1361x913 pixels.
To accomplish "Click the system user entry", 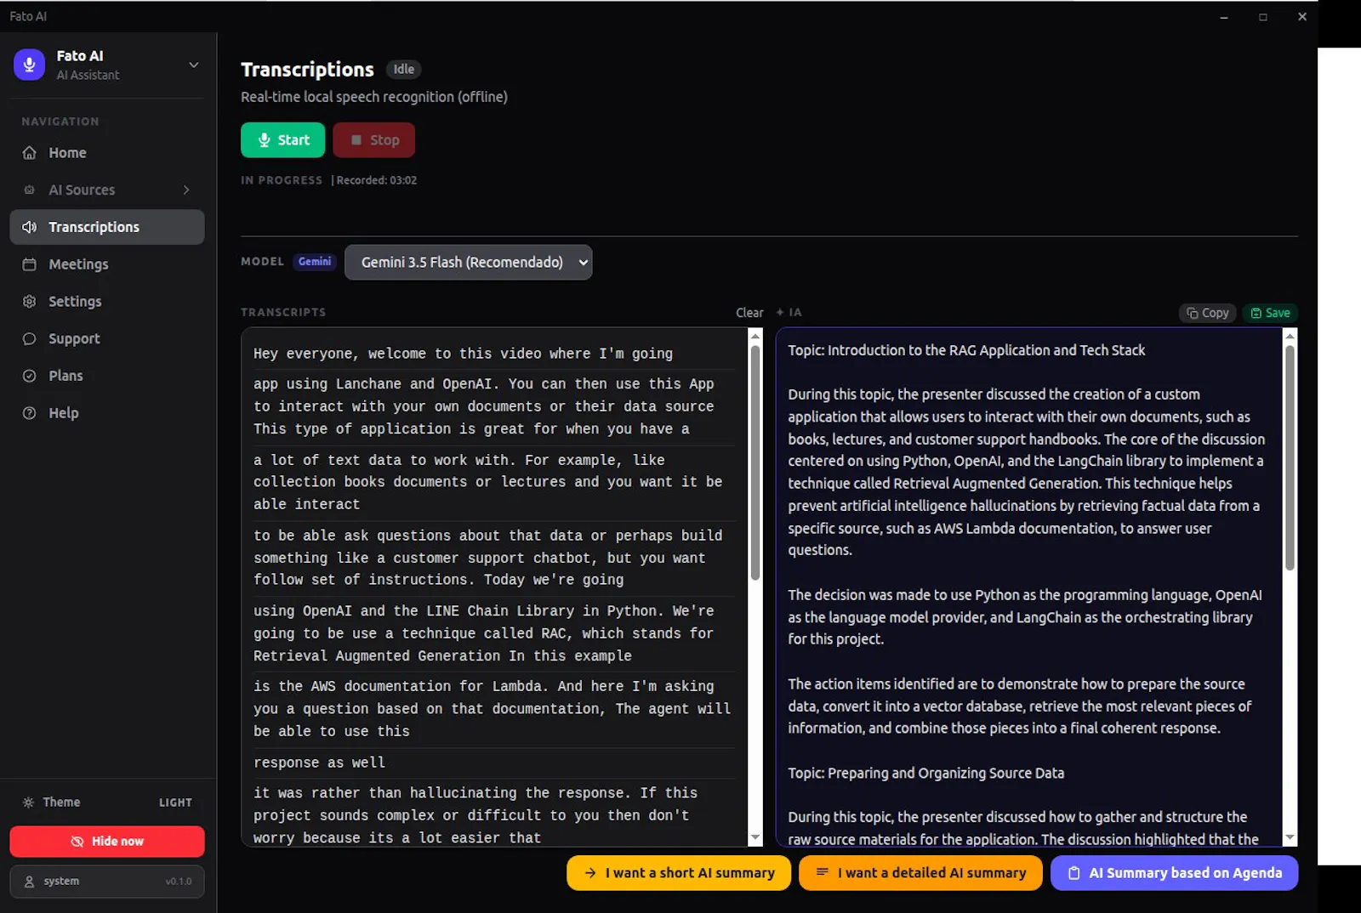I will 107,882.
